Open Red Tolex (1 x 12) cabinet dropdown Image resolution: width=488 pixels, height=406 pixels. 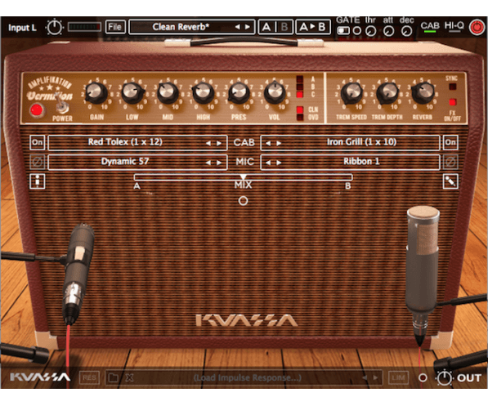tap(137, 142)
